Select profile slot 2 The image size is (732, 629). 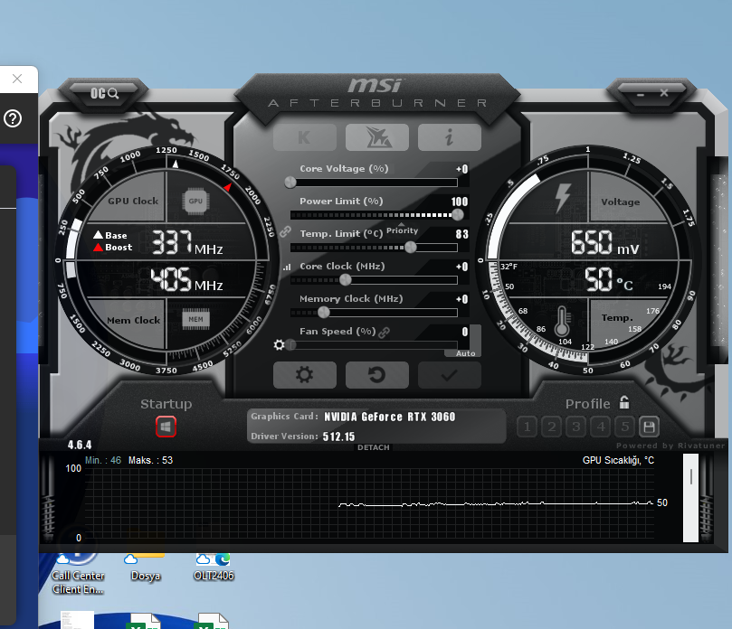551,427
